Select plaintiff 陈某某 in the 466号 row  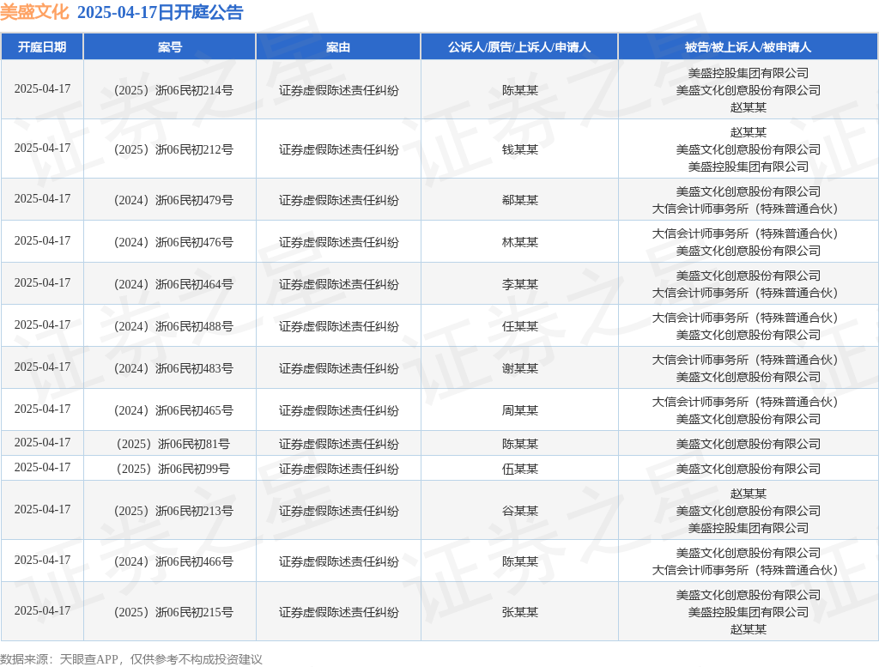519,561
